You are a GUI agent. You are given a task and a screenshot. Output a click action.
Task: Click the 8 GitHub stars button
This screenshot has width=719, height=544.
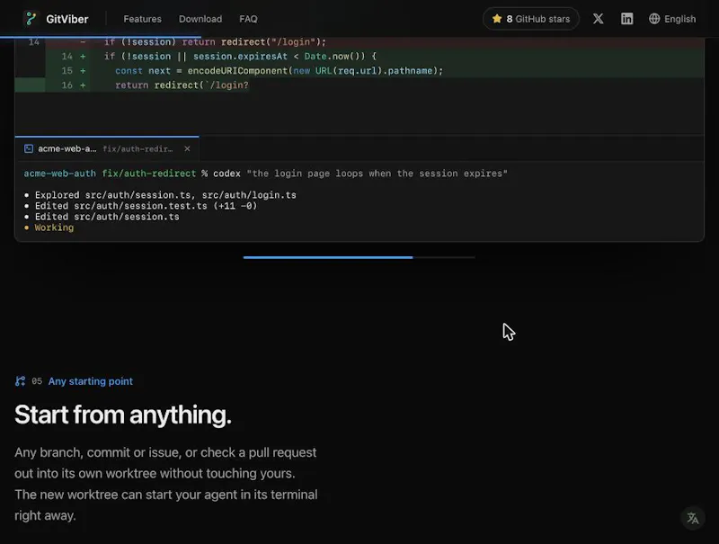(x=531, y=19)
